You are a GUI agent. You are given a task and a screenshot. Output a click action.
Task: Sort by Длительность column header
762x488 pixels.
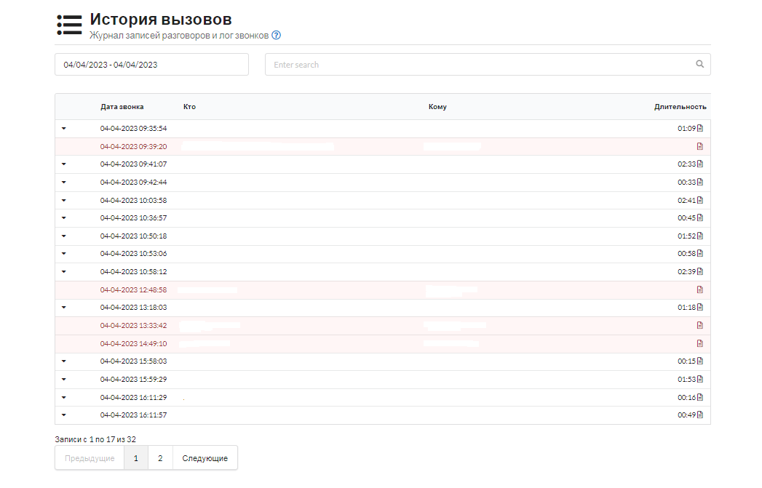[x=680, y=107]
